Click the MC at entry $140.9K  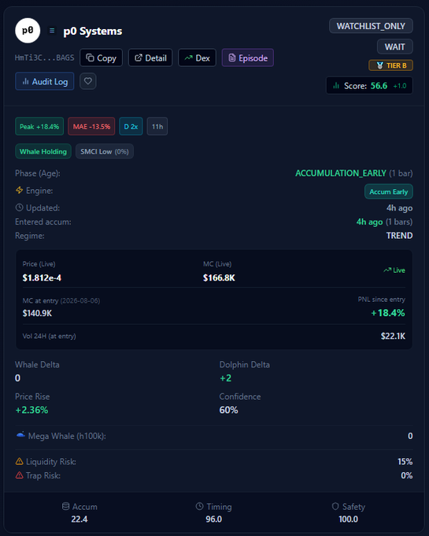[x=37, y=313]
